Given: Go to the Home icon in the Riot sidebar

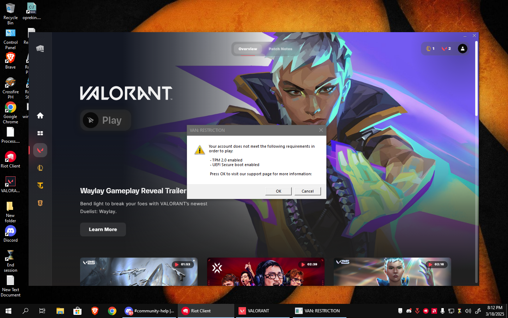Looking at the screenshot, I should (40, 116).
